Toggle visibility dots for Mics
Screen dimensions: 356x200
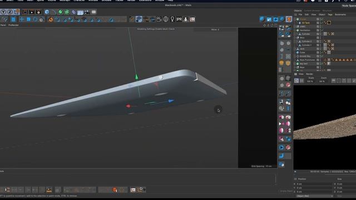pos(320,38)
